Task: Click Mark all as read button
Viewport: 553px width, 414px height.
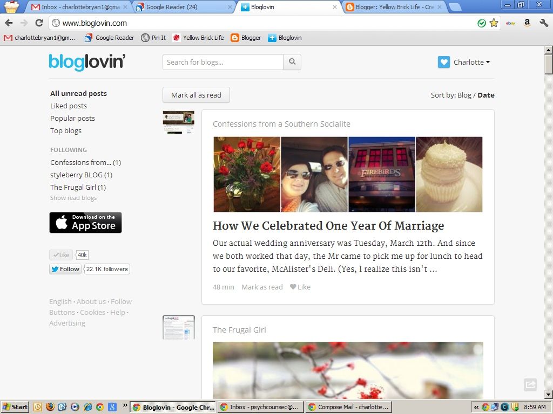Action: point(196,95)
